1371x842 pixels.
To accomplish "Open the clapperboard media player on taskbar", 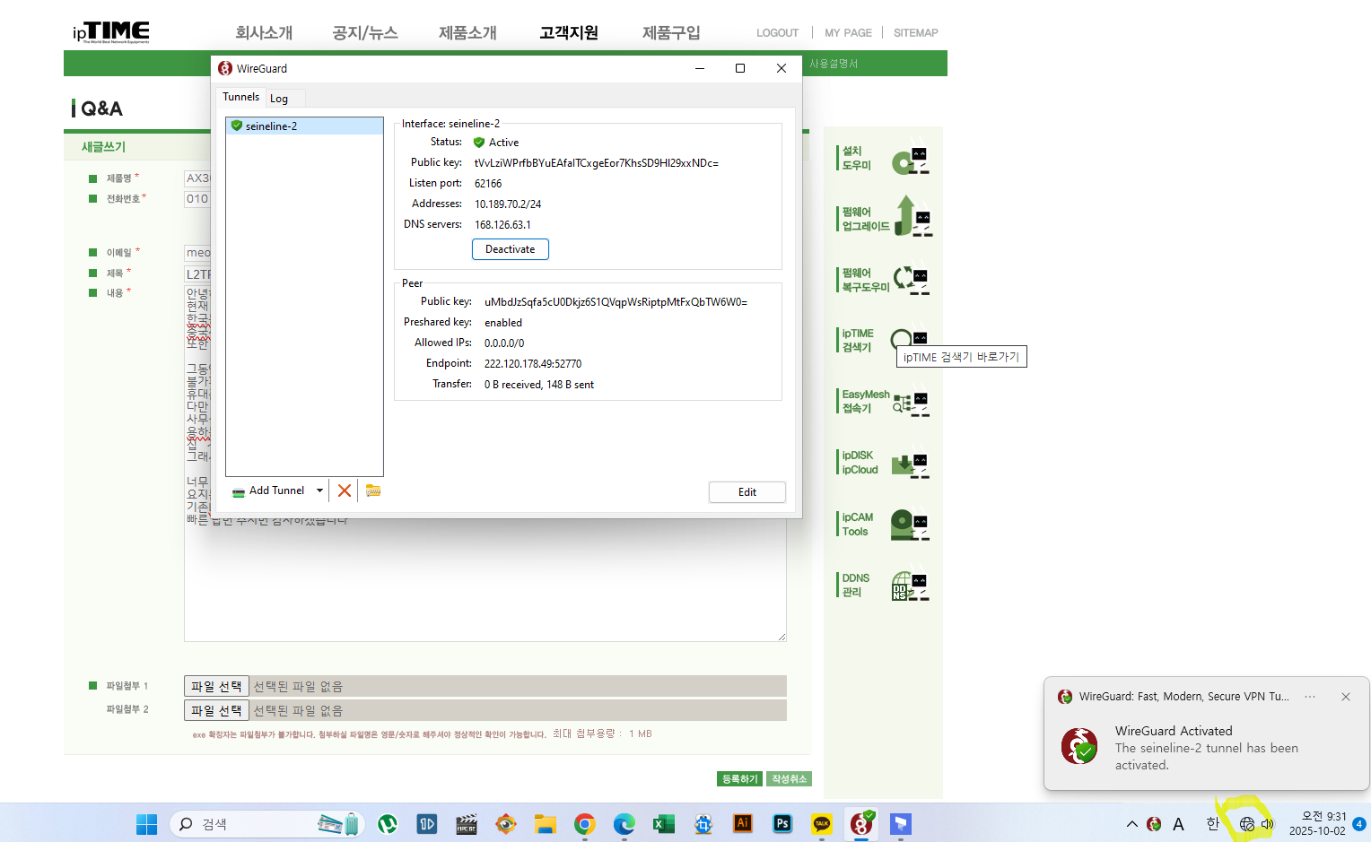I will coord(467,824).
